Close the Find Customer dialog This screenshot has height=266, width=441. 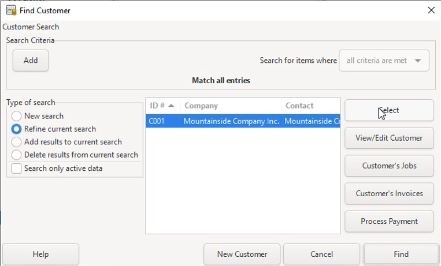[431, 10]
